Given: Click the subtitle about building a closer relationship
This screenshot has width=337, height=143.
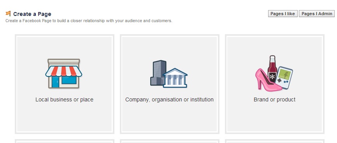Looking at the screenshot, I should 89,21.
